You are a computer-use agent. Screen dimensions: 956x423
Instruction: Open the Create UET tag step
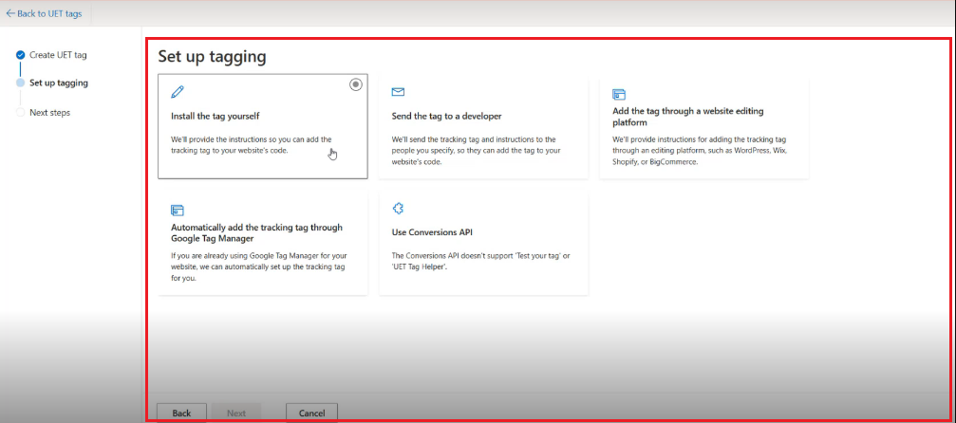click(x=58, y=55)
